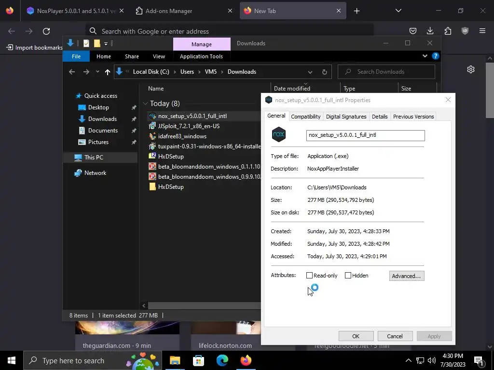Select the idafree83_windows file
Viewport: 494px width, 370px height.
click(x=182, y=136)
